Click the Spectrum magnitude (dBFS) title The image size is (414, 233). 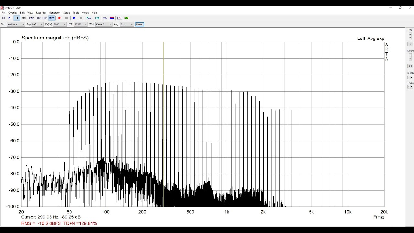point(55,38)
